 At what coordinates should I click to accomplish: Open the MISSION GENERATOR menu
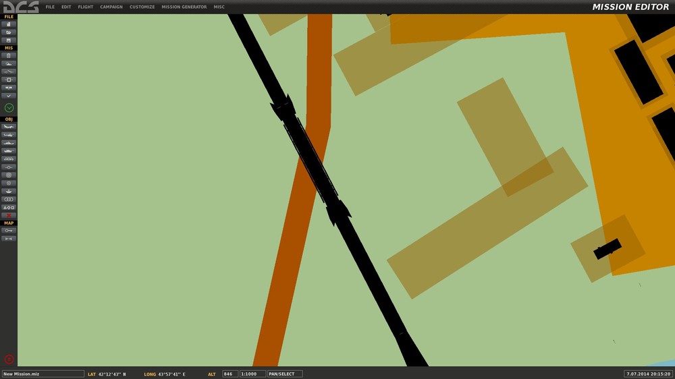click(184, 7)
